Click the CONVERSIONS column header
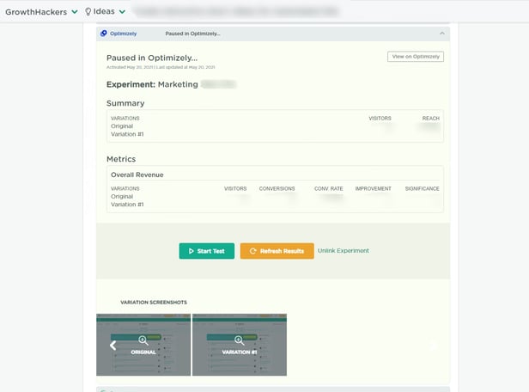This screenshot has height=392, width=529. coord(277,188)
